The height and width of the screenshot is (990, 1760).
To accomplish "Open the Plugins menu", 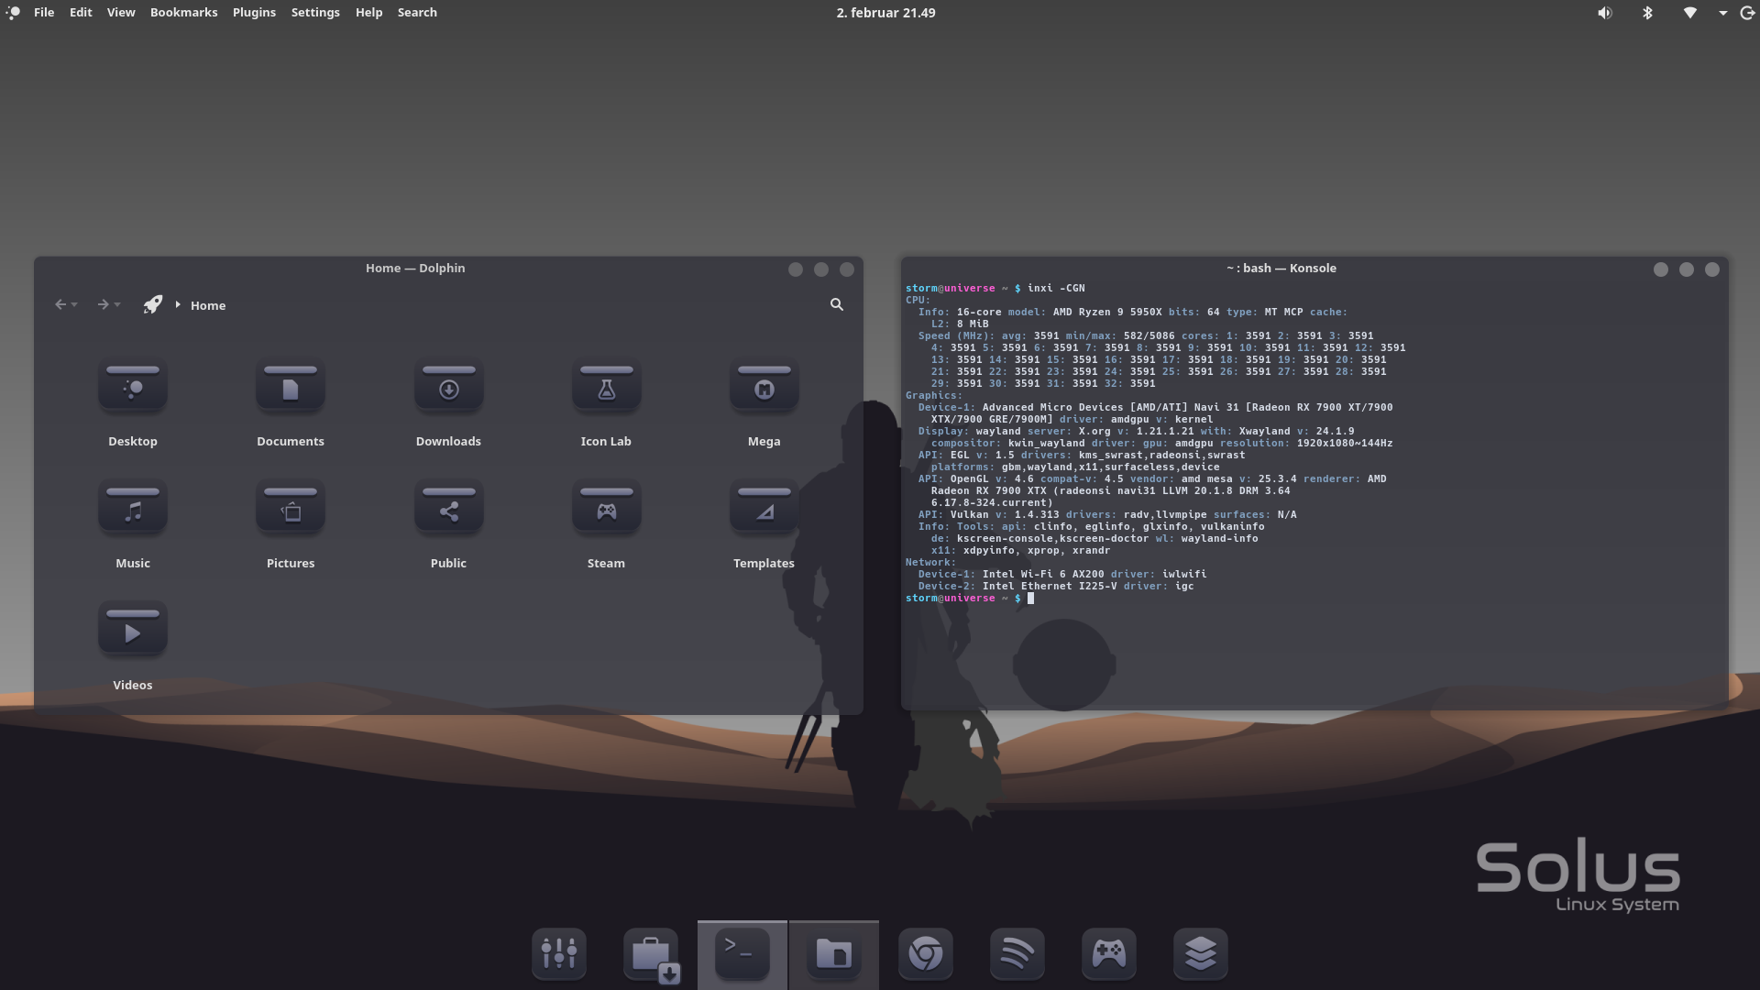I will click(x=254, y=13).
